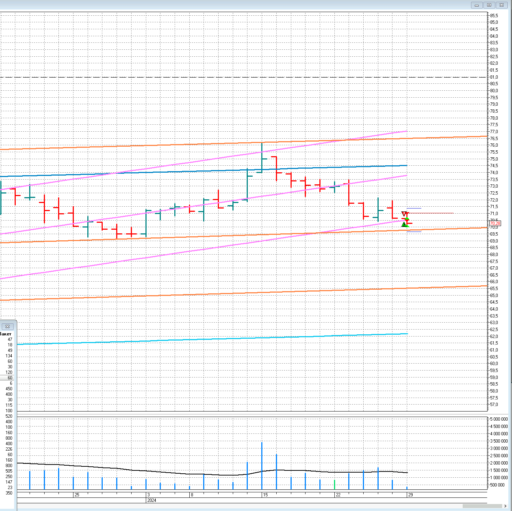Select the 6 value in the panel
Image resolution: width=512 pixels, height=511 pixels.
11,383
